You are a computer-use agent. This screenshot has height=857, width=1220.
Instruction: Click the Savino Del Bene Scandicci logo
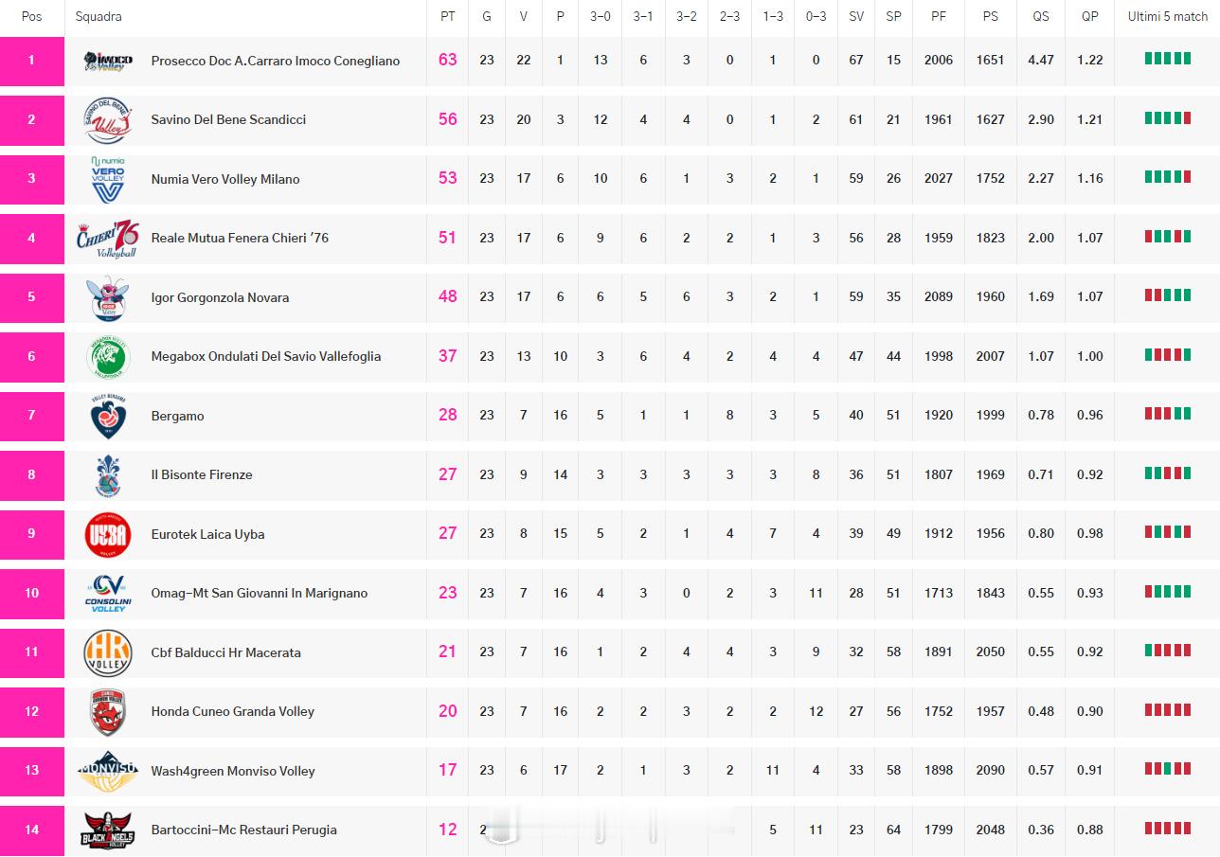coord(108,119)
